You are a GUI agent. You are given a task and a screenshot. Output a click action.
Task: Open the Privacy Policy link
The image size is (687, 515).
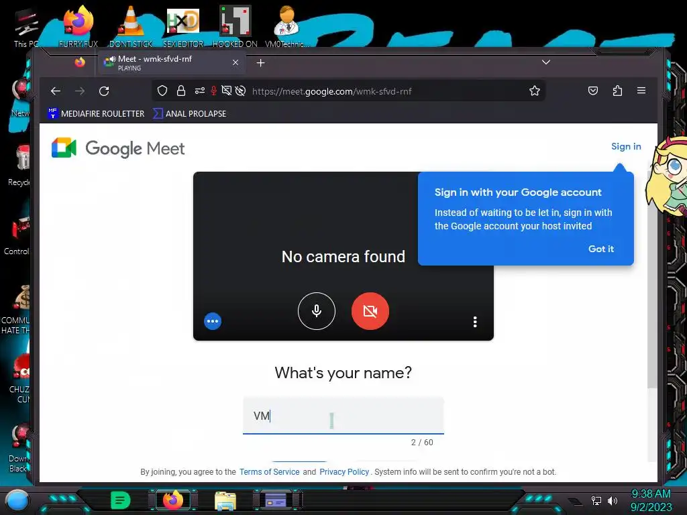344,472
